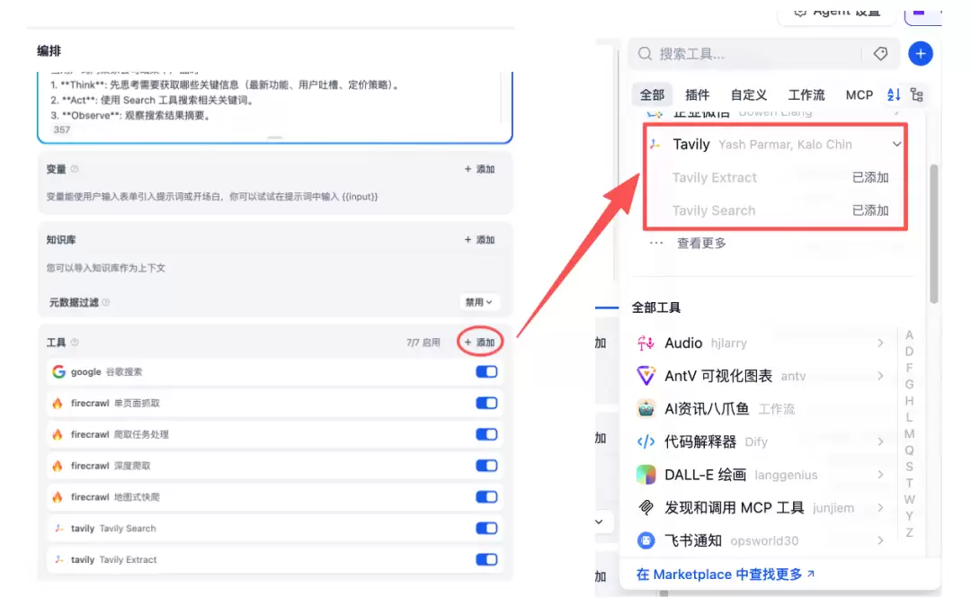Expand the 发现和调用 MCP 工具 chevron

880,508
